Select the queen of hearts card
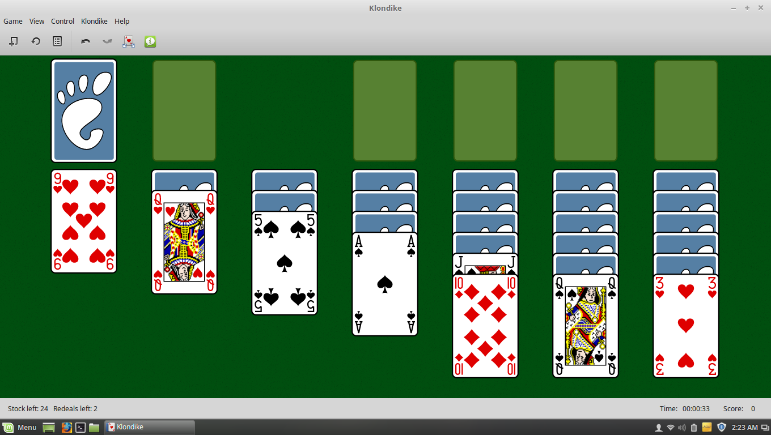This screenshot has width=771, height=435. (x=184, y=242)
